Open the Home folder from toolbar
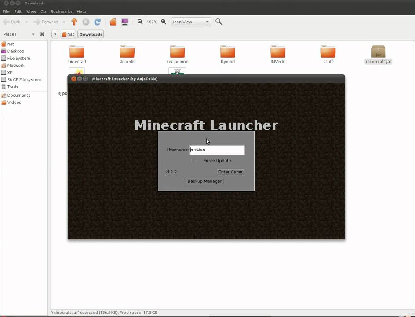The image size is (415, 317). point(113,22)
